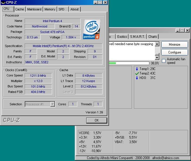Click the Configure button
Viewport: 191px width, 161px height.
[174, 52]
